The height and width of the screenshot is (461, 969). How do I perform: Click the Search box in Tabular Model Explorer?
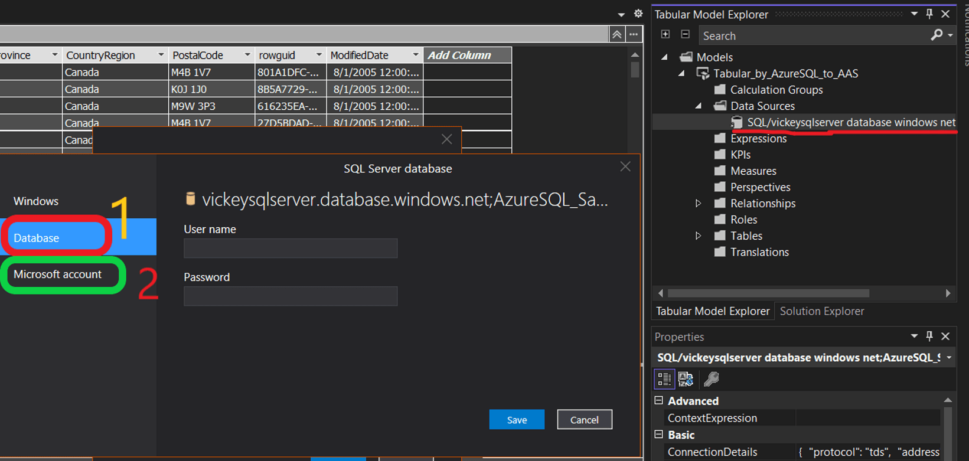pos(814,36)
